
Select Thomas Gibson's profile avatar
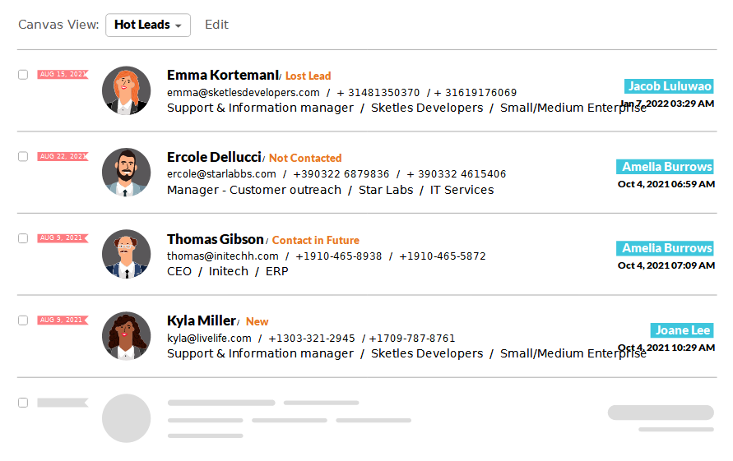126,254
